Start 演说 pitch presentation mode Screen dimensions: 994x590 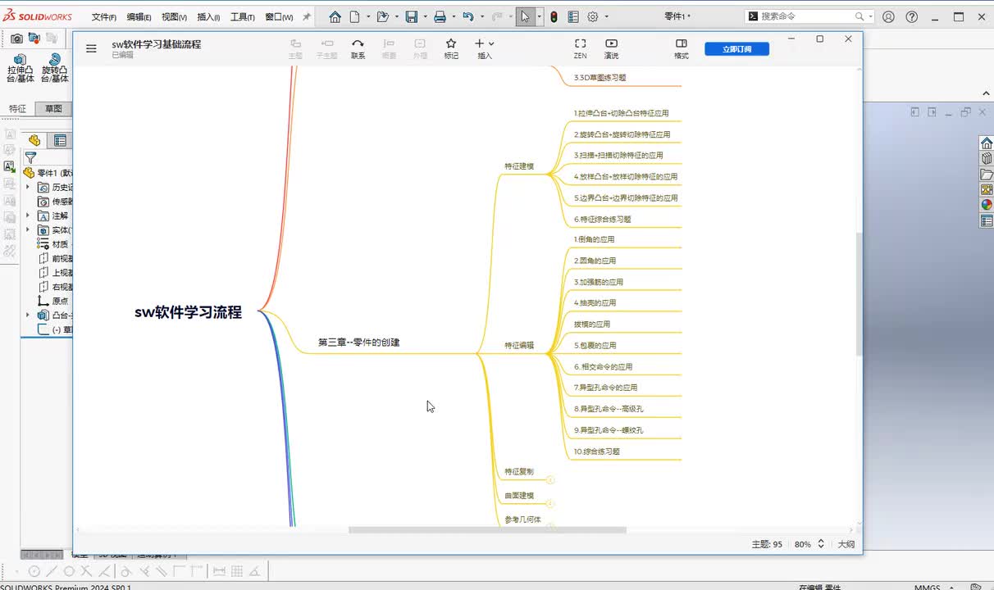(611, 48)
